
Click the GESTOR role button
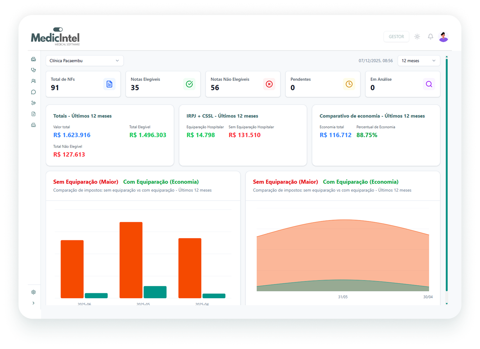tap(396, 36)
